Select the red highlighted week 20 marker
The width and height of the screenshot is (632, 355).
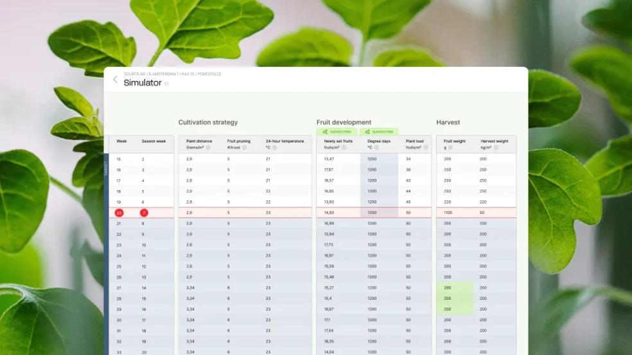(119, 212)
